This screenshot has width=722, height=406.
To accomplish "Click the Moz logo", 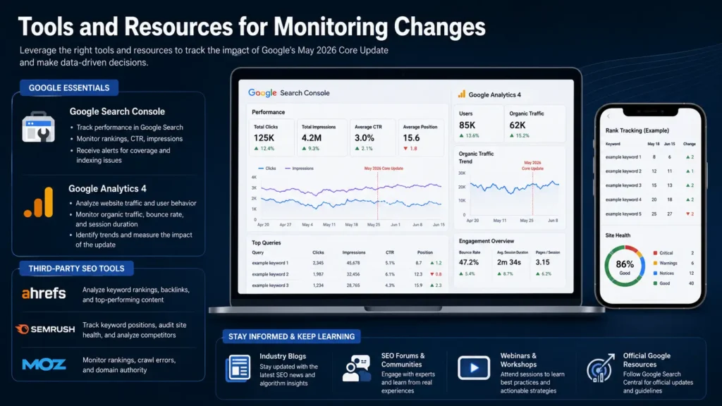I will tap(44, 364).
